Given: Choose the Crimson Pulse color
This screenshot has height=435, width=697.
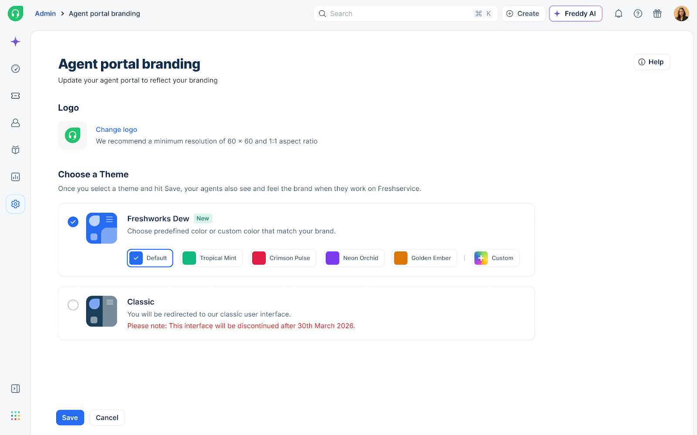Looking at the screenshot, I should point(283,258).
